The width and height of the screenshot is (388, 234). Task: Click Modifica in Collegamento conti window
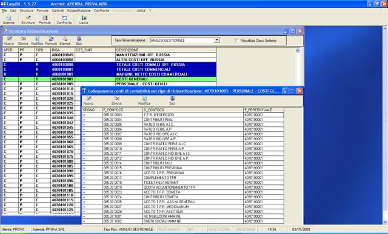(144, 101)
